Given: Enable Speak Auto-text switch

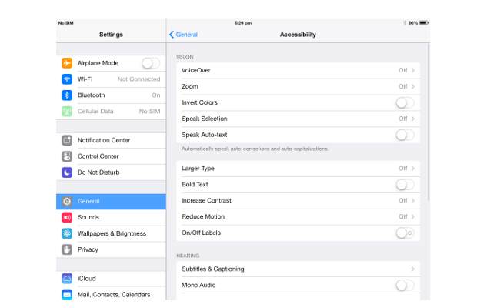Looking at the screenshot, I should (x=405, y=135).
